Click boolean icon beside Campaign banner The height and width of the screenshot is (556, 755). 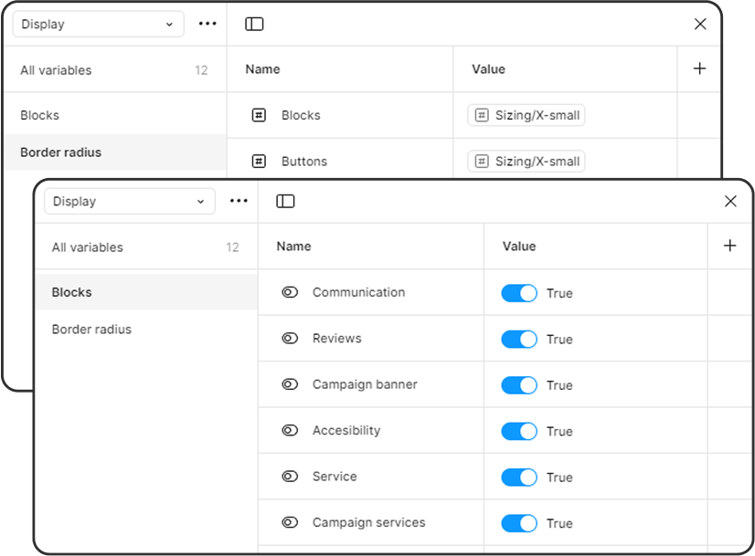click(290, 384)
